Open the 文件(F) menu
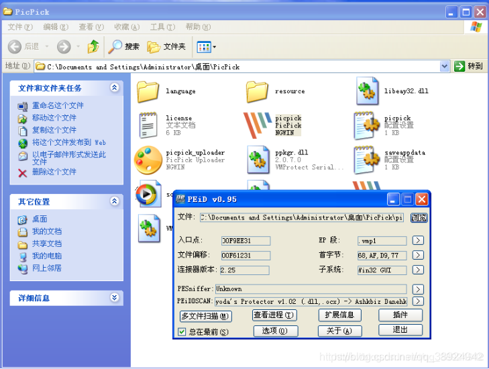This screenshot has height=369, width=489. point(20,27)
